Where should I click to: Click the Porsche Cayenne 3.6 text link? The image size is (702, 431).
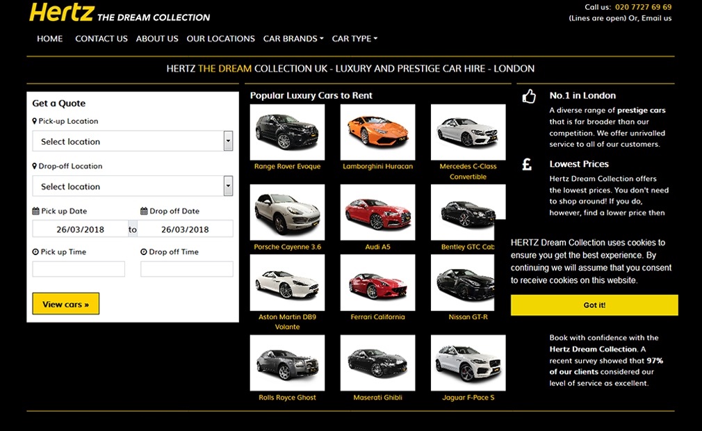(288, 247)
